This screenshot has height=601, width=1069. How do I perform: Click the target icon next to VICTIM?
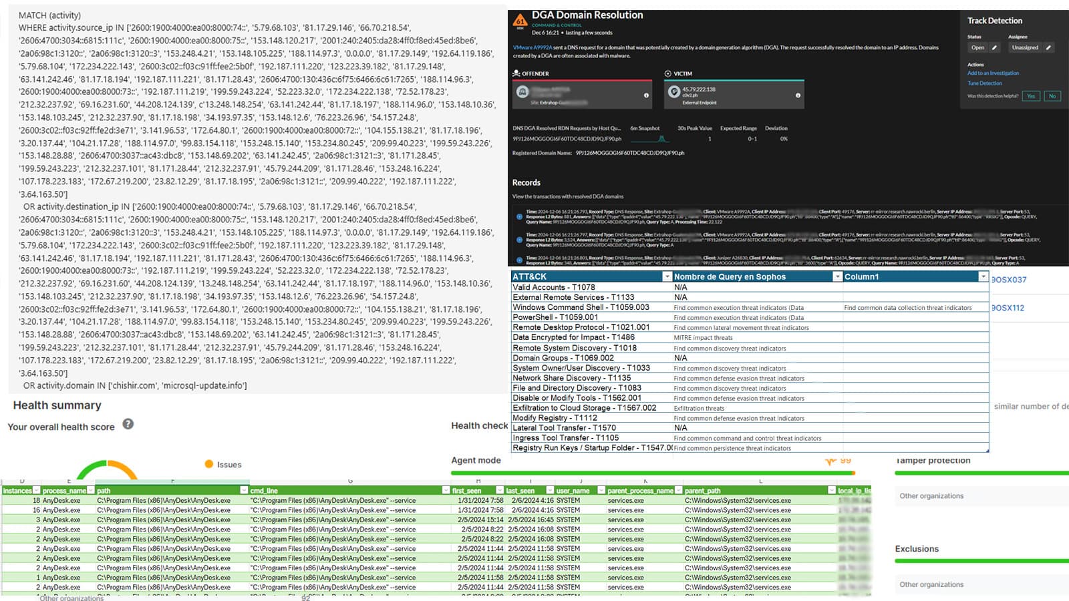click(667, 73)
